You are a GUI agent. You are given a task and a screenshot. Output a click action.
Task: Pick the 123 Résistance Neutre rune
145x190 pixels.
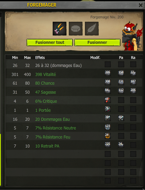(108, 127)
